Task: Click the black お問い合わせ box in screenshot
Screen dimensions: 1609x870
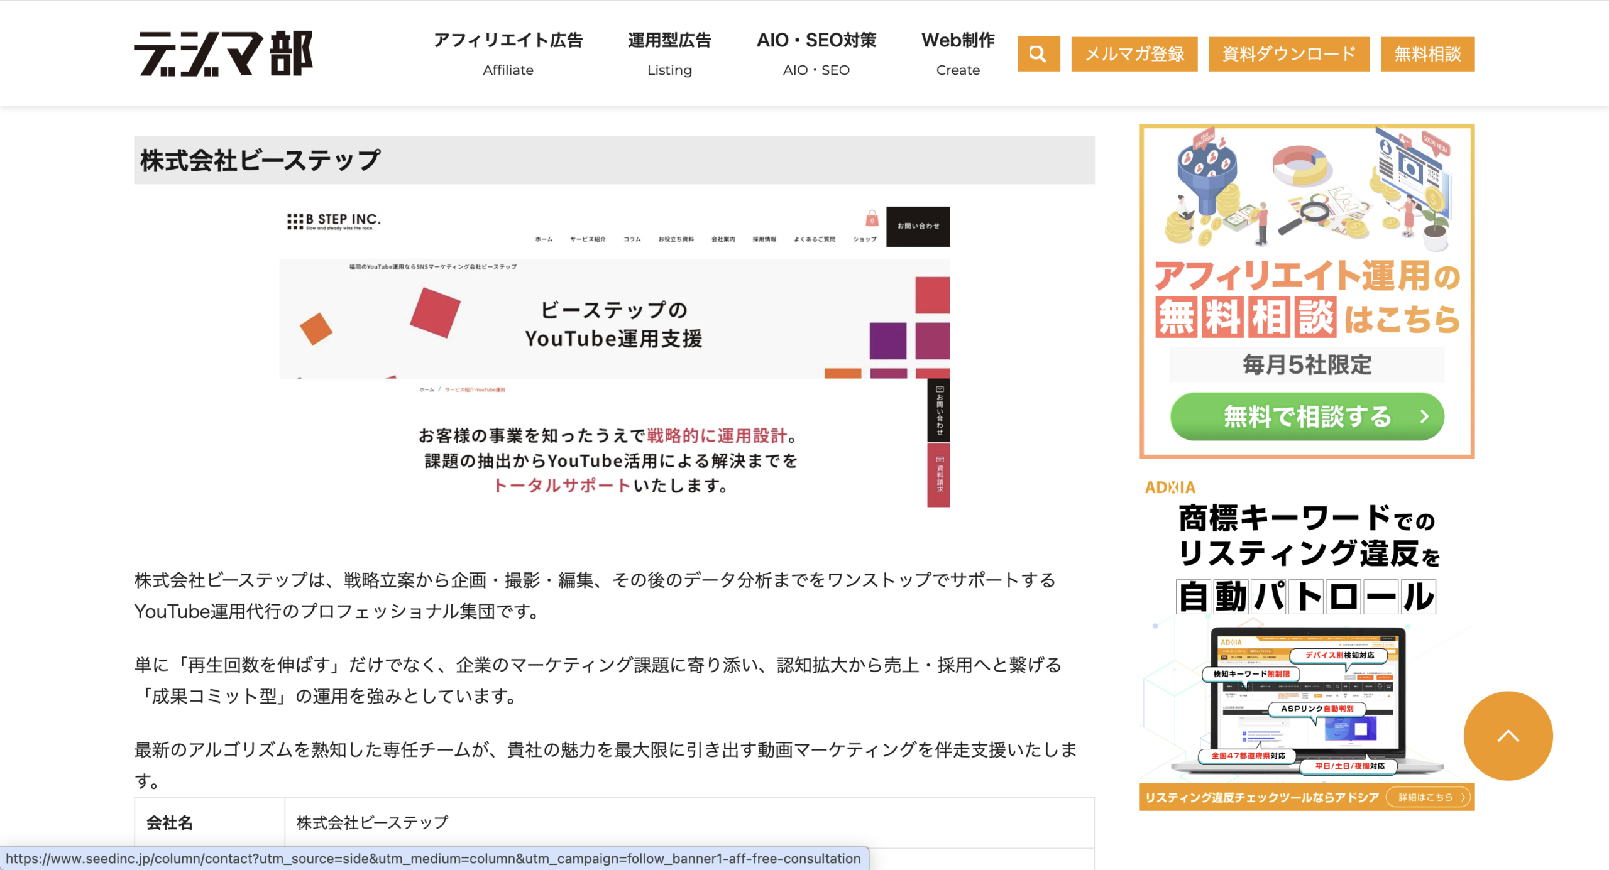Action: point(918,226)
